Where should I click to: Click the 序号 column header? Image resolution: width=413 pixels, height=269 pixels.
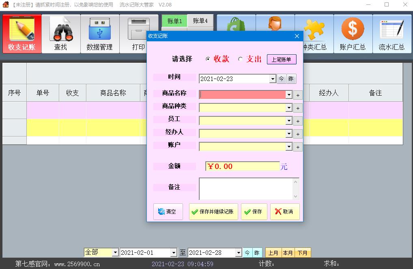15,93
